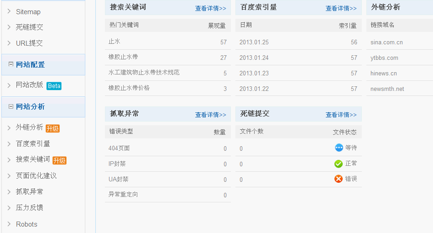Click keyword 橡胶止水带价格
This screenshot has height=233, width=433.
(x=129, y=88)
